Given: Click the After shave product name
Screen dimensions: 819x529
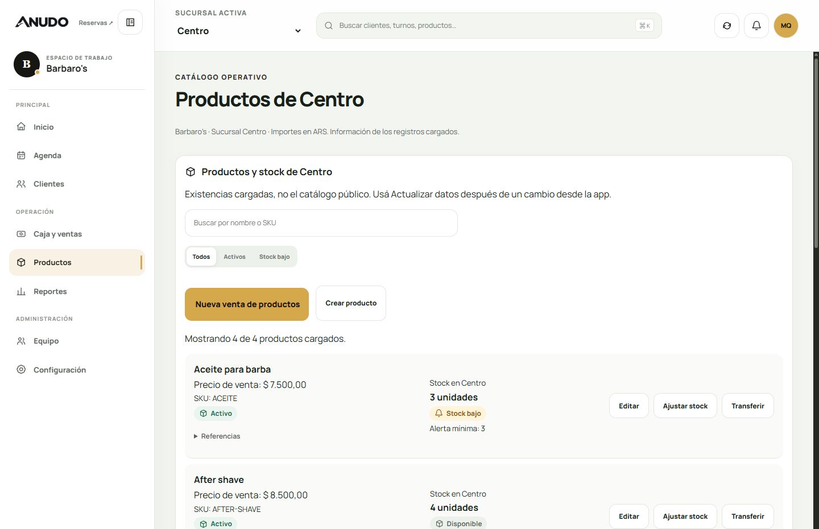Looking at the screenshot, I should point(219,480).
